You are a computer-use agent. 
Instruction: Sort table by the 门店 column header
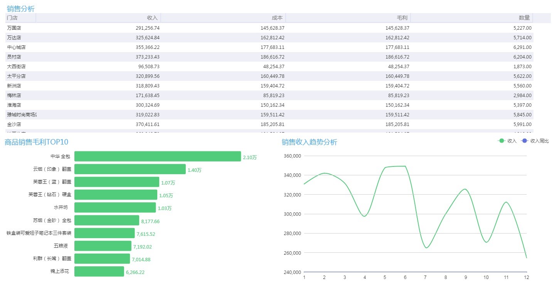(x=12, y=18)
